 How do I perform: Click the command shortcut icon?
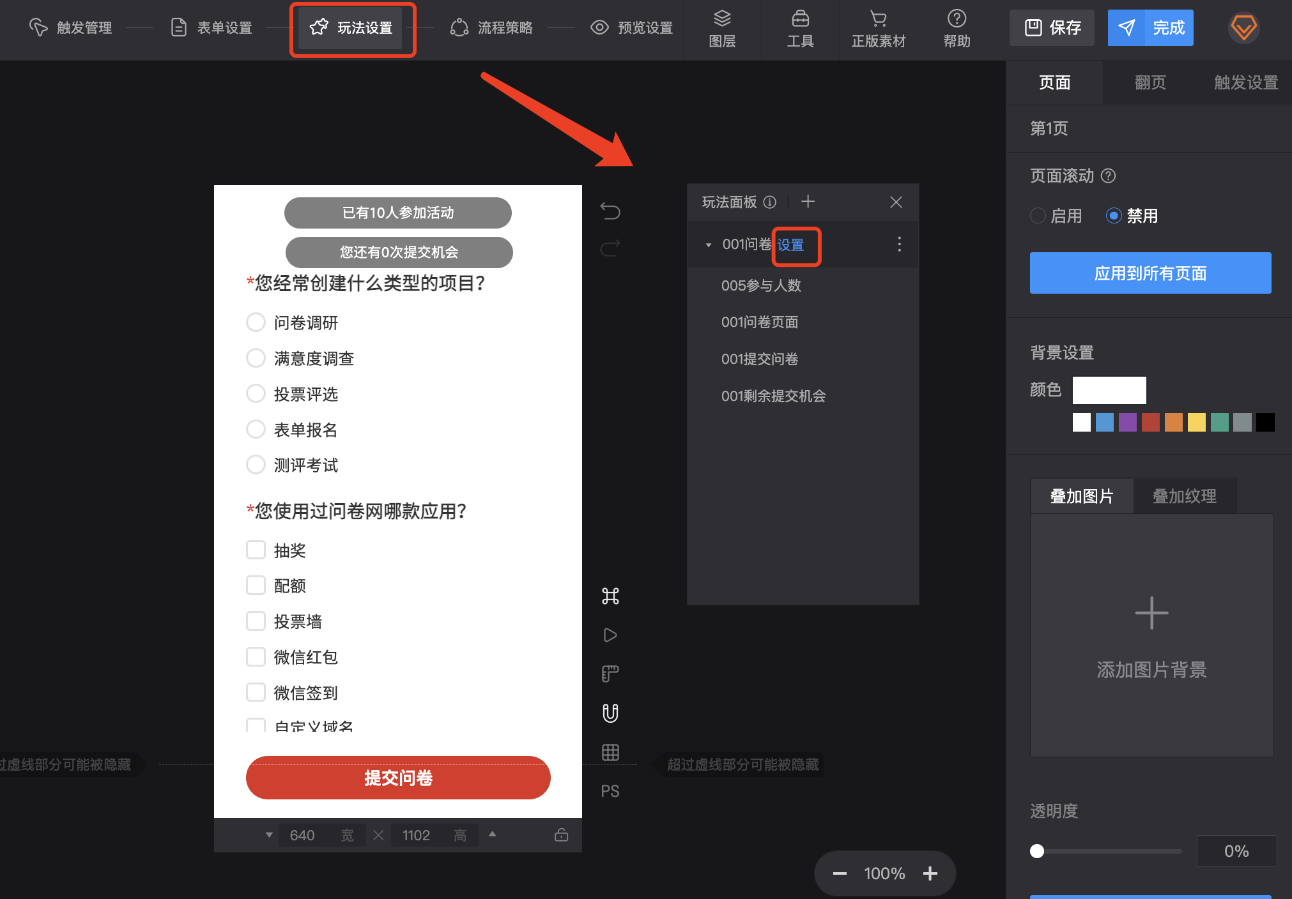[610, 596]
